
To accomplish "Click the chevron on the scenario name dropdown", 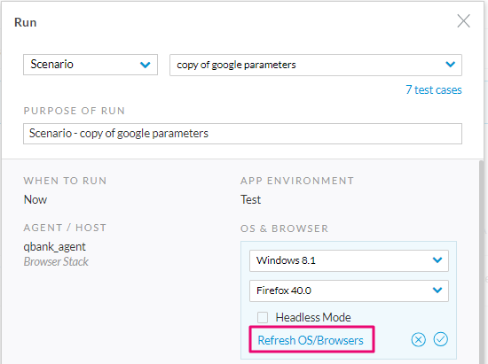I will point(451,65).
